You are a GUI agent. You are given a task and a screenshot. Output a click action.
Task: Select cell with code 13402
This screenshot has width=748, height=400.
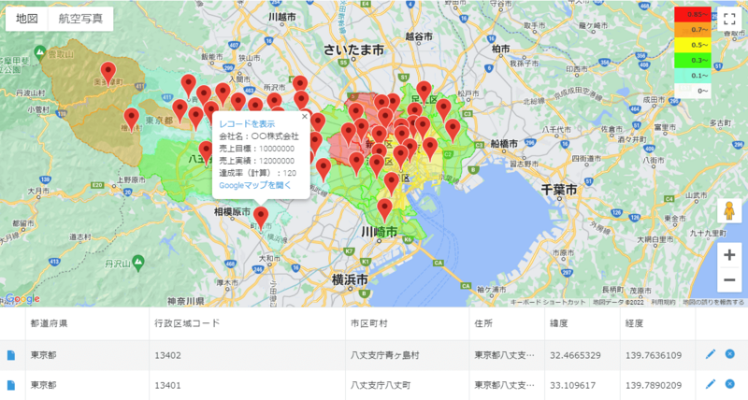coord(247,355)
